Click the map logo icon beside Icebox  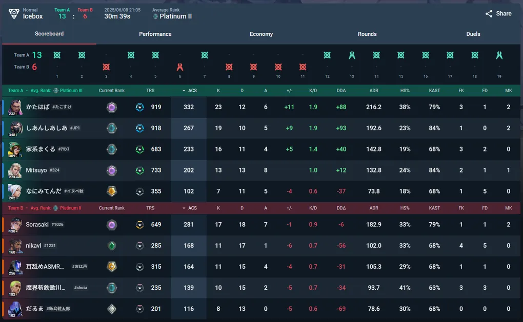[x=14, y=14]
